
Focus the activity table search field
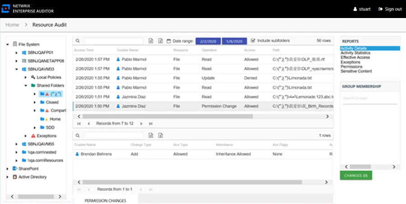coord(113,41)
